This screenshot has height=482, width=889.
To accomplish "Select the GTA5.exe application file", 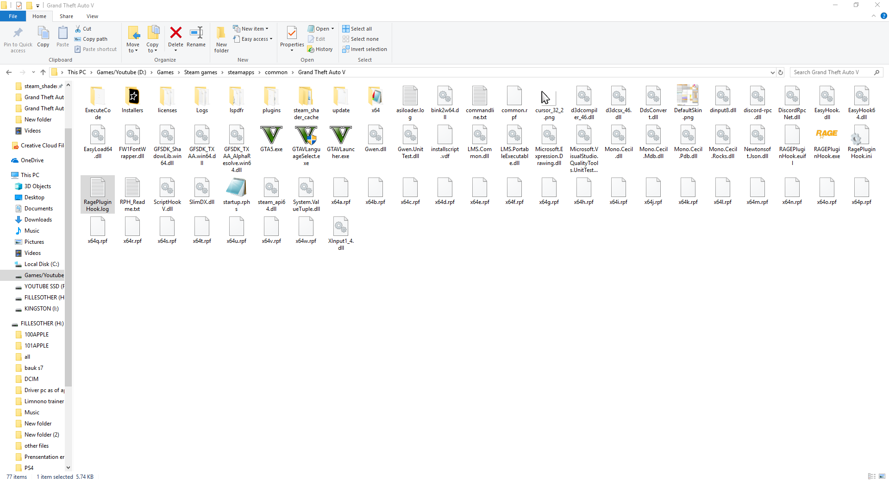I will pos(271,139).
